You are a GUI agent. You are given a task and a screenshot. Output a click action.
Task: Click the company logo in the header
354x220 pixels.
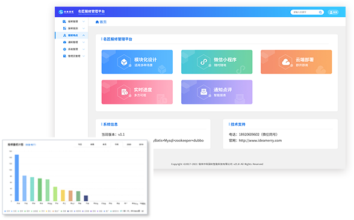click(x=66, y=12)
